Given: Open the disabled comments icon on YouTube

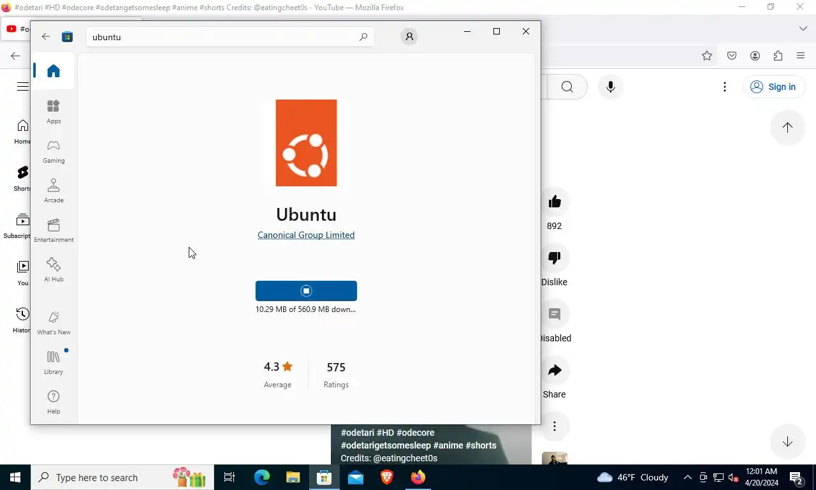Looking at the screenshot, I should point(555,314).
